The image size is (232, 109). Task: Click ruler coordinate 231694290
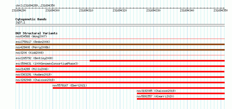[19, 11]
